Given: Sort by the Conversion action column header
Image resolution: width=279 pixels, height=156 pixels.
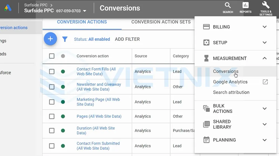Looking at the screenshot, I should 93,56.
